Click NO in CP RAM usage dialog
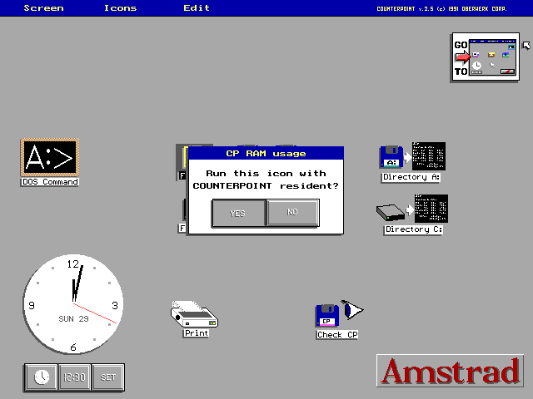This screenshot has height=399, width=533. [x=292, y=213]
